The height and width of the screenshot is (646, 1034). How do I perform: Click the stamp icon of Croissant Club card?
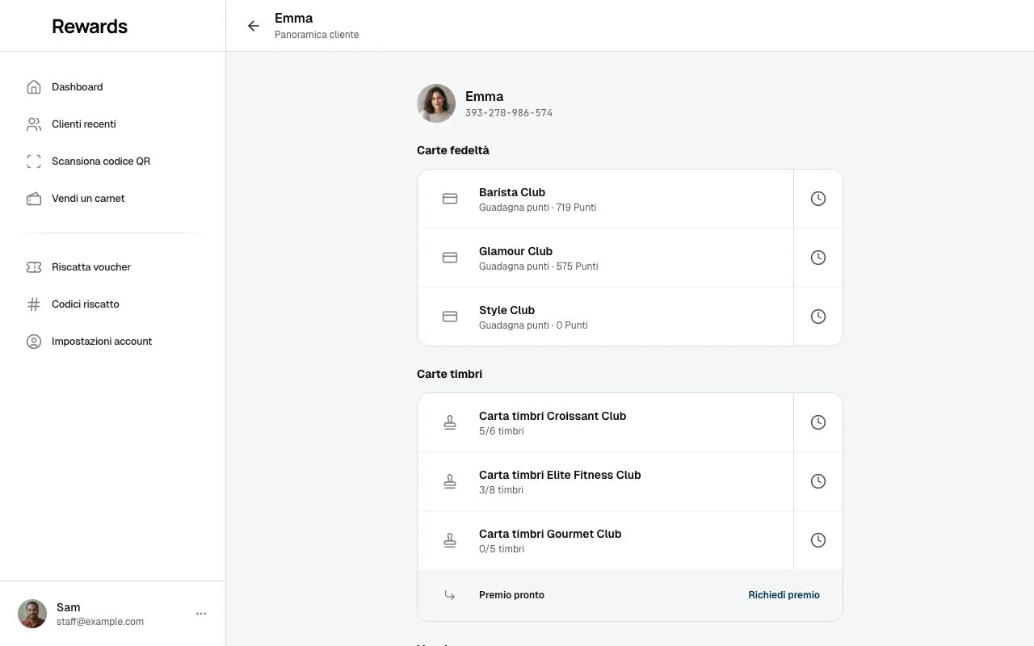point(450,422)
